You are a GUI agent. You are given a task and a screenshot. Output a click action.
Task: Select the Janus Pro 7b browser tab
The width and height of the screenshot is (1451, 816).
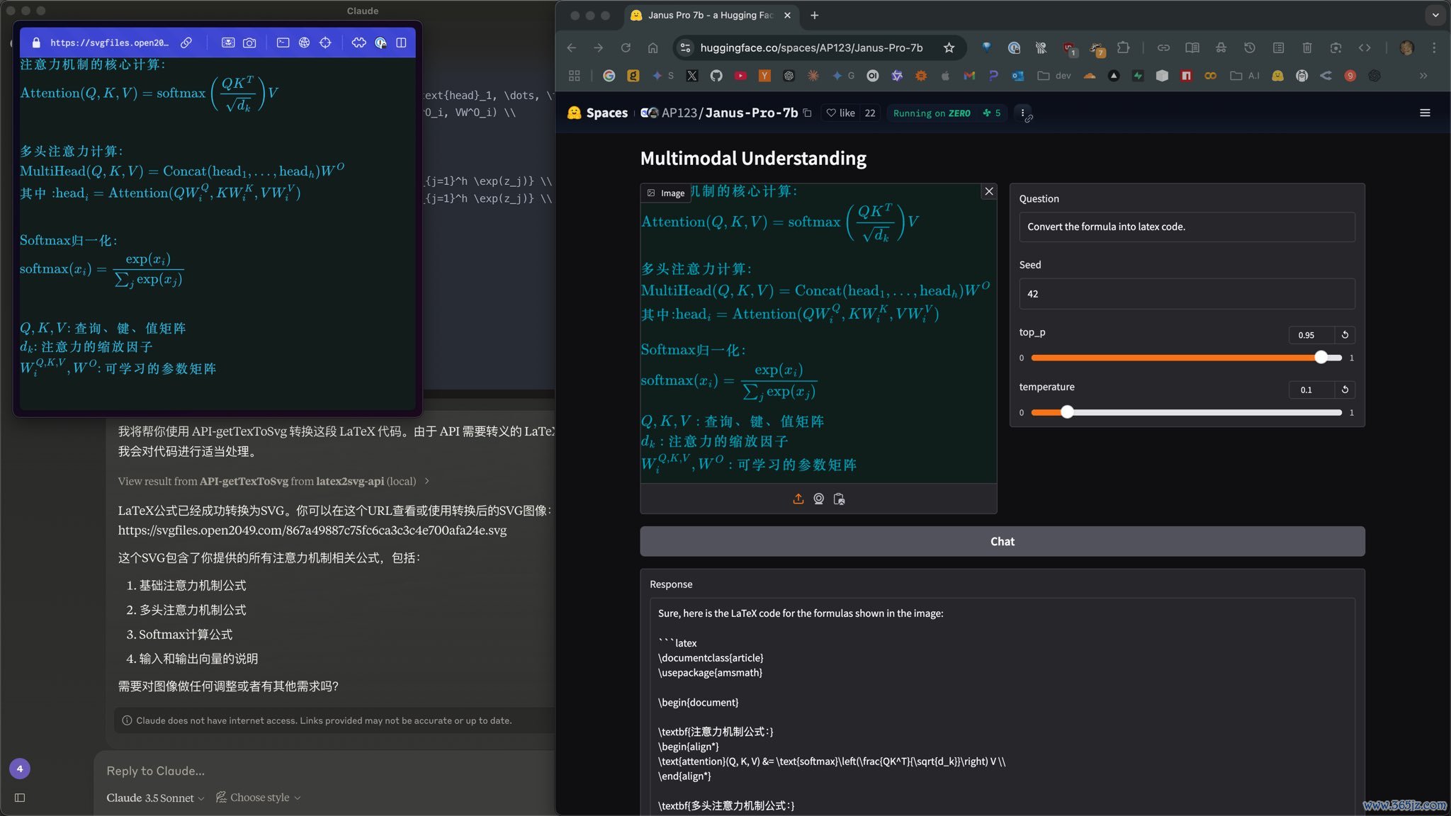pyautogui.click(x=710, y=15)
